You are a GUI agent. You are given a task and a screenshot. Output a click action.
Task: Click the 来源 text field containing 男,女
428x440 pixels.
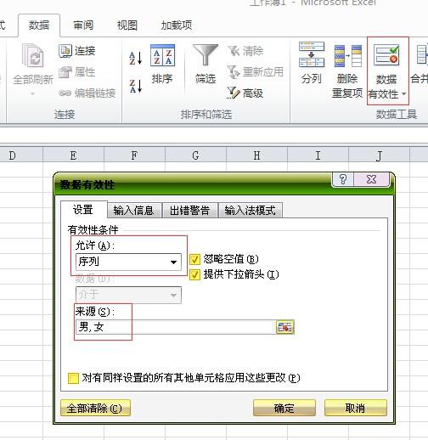click(x=176, y=327)
